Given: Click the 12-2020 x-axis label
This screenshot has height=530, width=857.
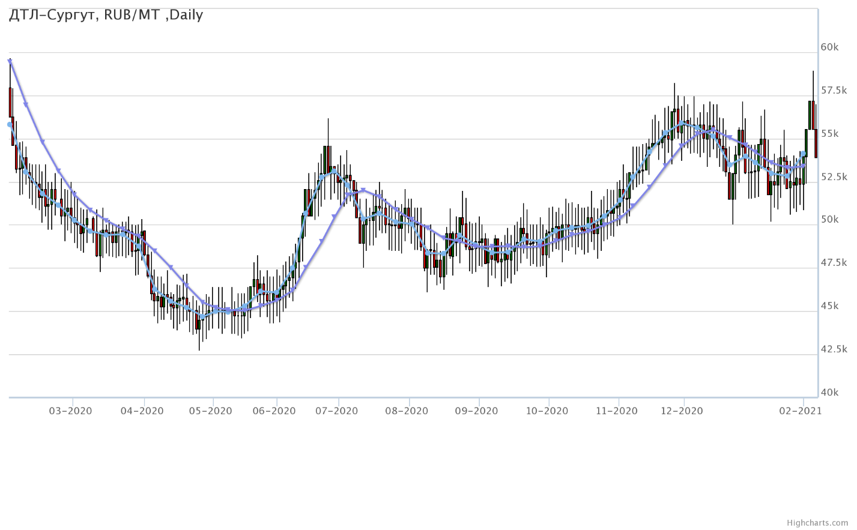Looking at the screenshot, I should pyautogui.click(x=681, y=411).
